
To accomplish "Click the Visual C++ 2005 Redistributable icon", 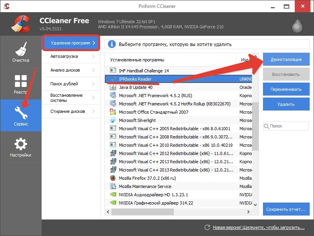I will click(x=113, y=128).
